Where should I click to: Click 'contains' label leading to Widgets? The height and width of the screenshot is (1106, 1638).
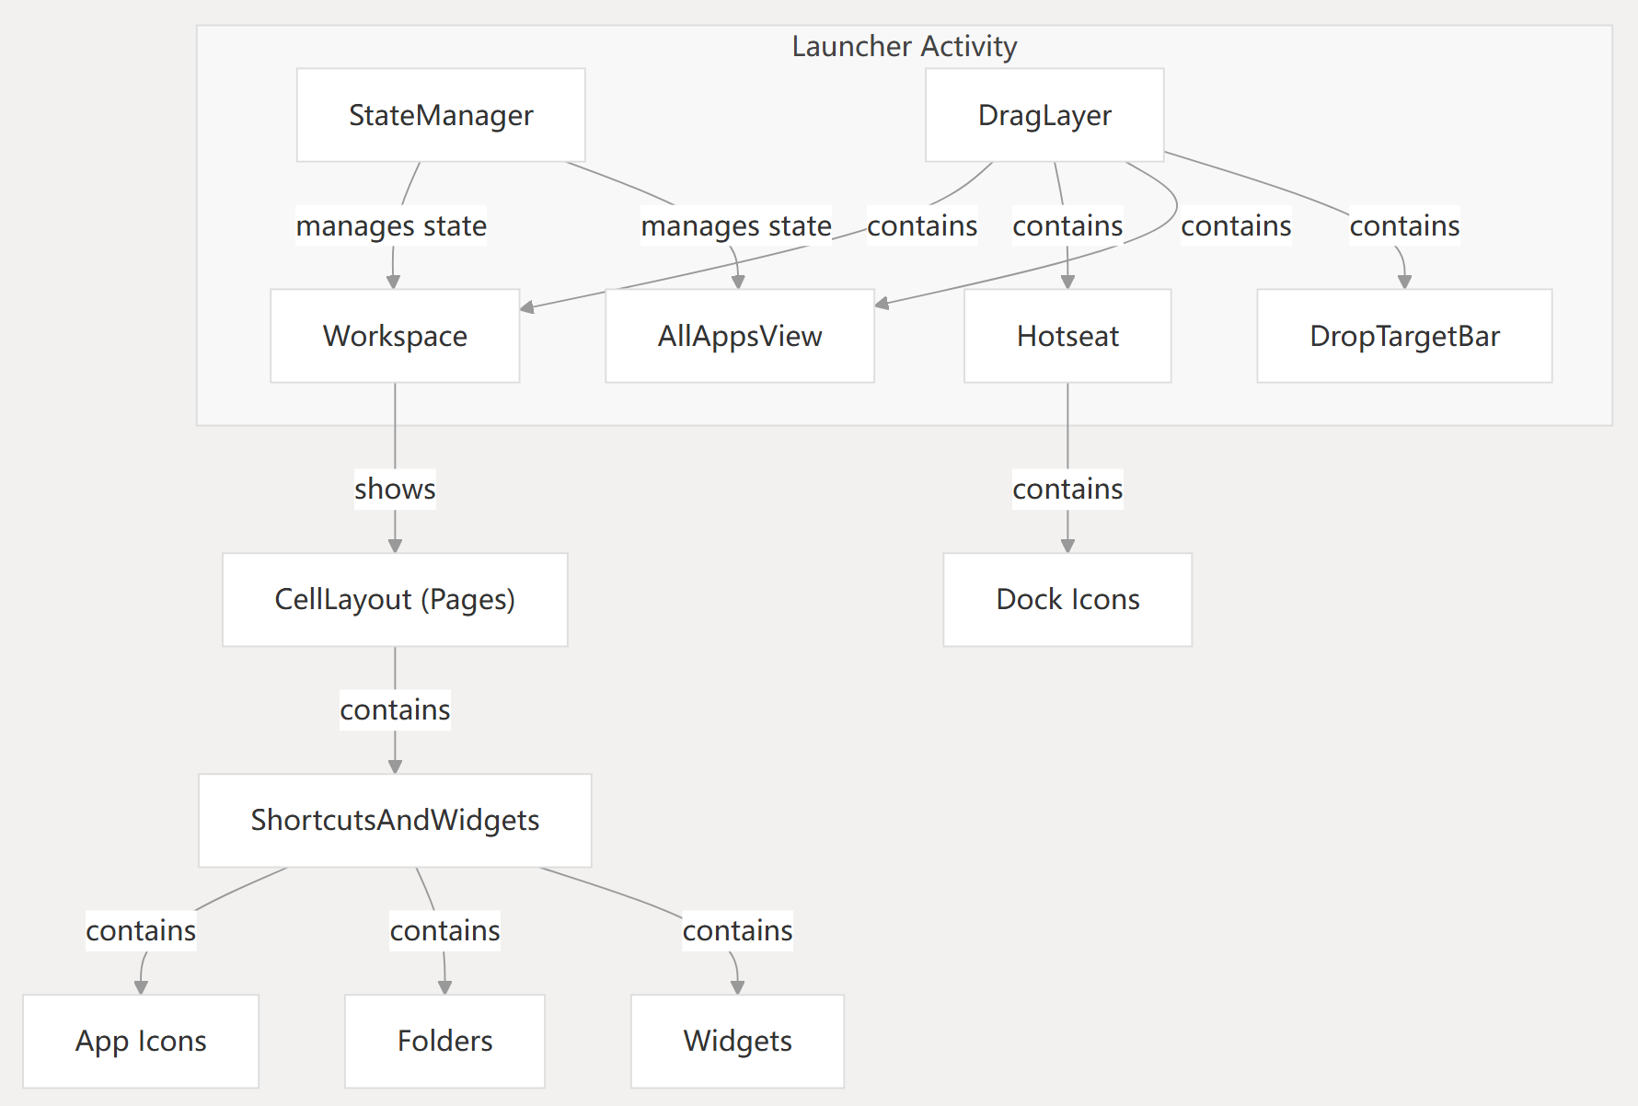tap(737, 930)
